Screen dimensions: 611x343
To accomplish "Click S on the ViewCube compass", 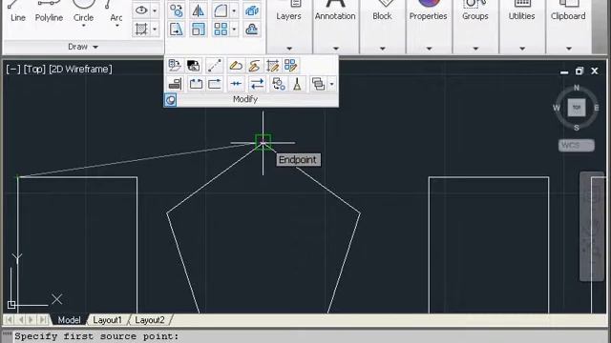I will [x=577, y=128].
